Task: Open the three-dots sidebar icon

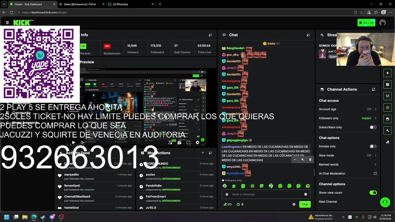Action: (x=388, y=142)
